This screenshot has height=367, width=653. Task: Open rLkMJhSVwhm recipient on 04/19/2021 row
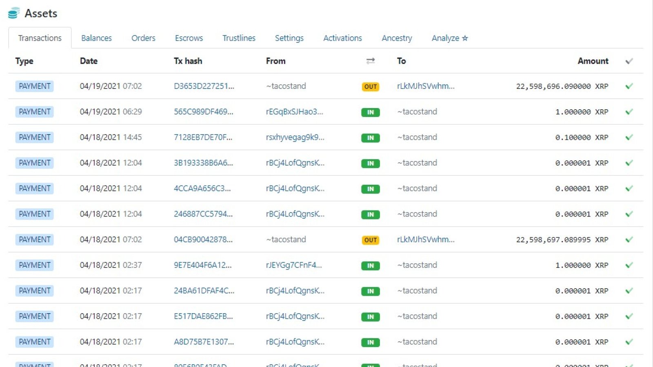[x=426, y=86]
